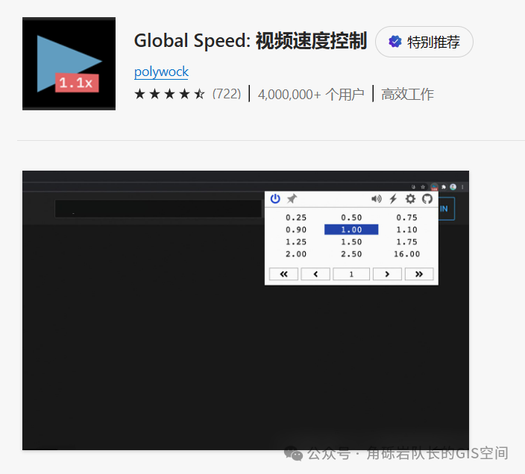Select speed preset 1.10
This screenshot has width=525, height=474.
pos(406,230)
